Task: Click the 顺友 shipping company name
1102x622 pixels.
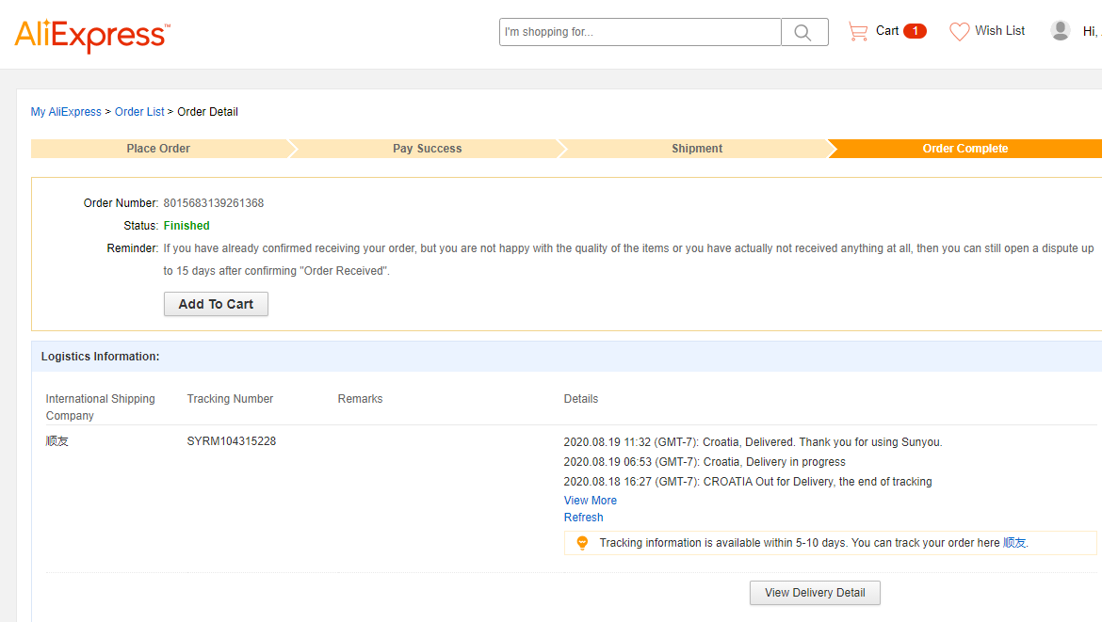Action: click(x=57, y=441)
